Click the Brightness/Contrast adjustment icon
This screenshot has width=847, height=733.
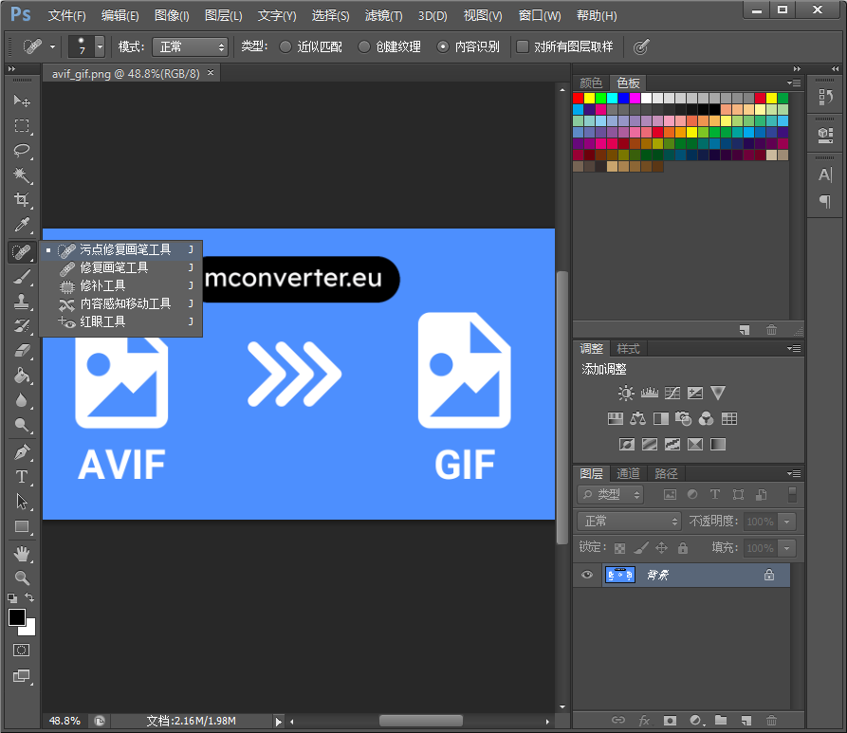626,393
